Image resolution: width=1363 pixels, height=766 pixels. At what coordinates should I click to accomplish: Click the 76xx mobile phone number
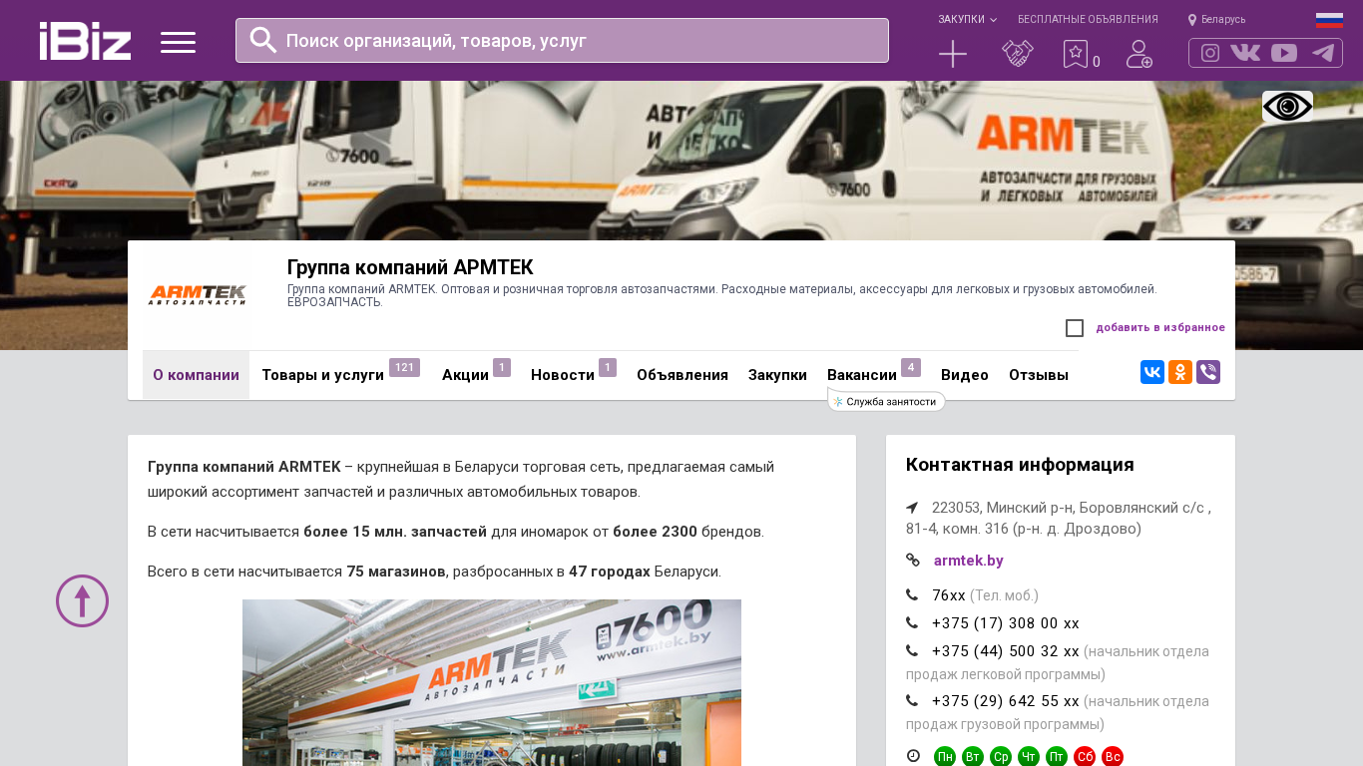(x=949, y=595)
